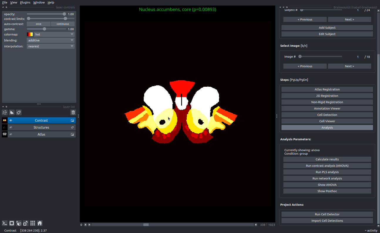This screenshot has width=380, height=233.
Task: Show the Structures layer using eye icon
Action: 11,127
